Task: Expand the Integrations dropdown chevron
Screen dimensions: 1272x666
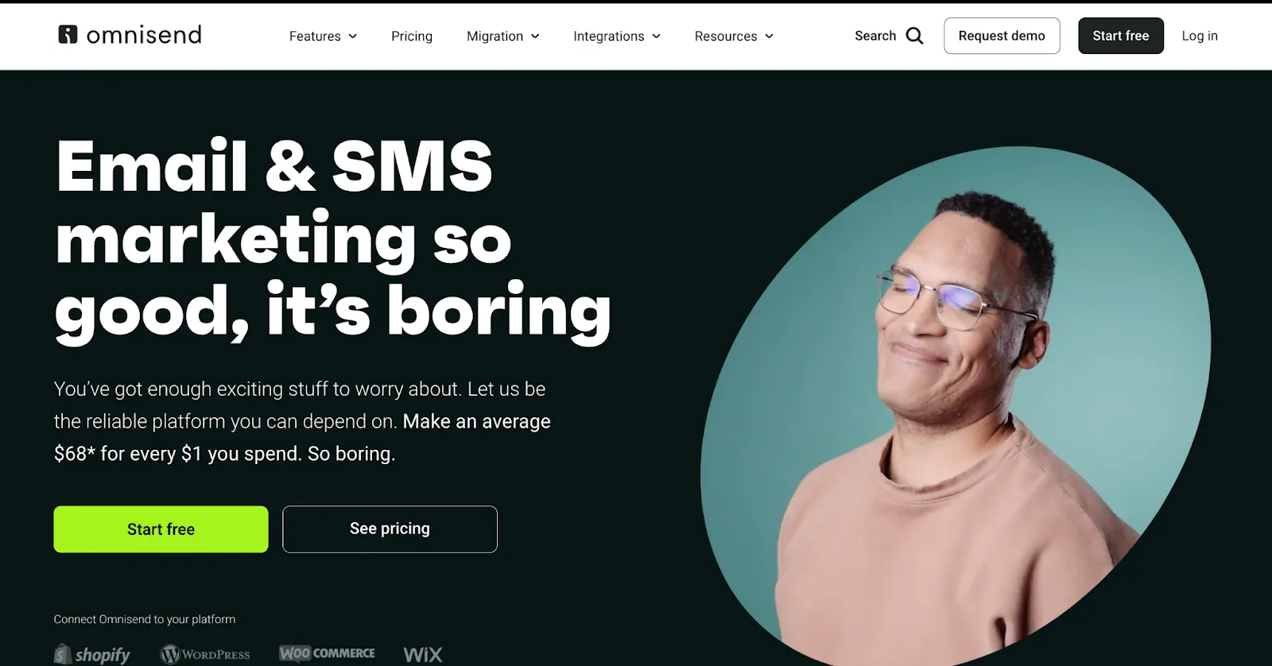Action: [x=657, y=37]
